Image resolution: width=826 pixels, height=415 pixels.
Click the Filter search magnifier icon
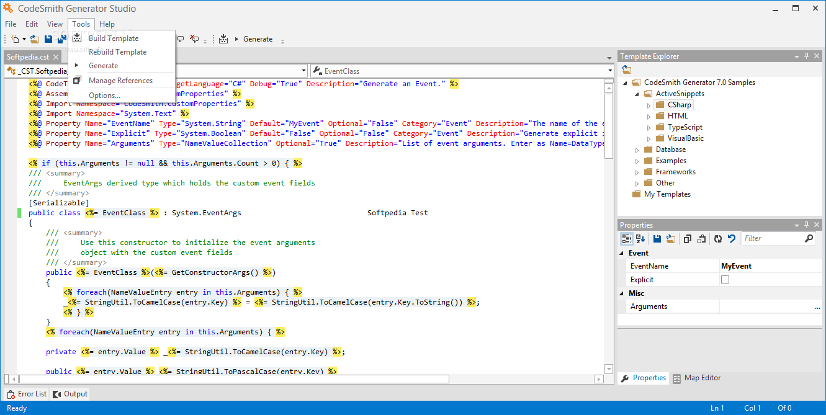809,238
